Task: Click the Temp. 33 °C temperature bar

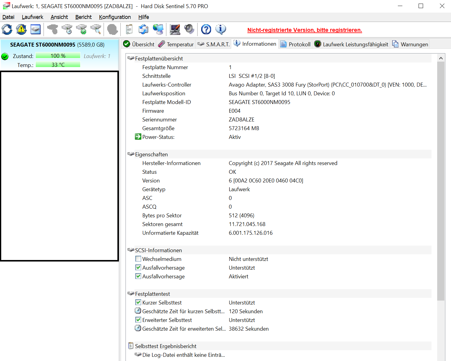Action: [x=58, y=65]
